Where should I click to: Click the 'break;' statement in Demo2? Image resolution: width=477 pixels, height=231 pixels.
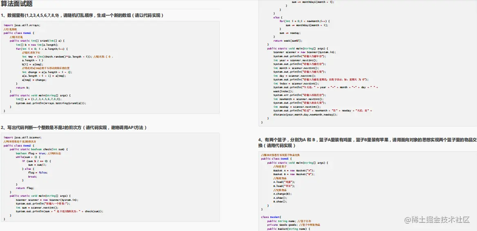[33, 177]
